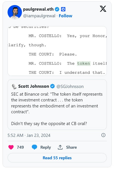Open the court transcript image

tap(57, 51)
